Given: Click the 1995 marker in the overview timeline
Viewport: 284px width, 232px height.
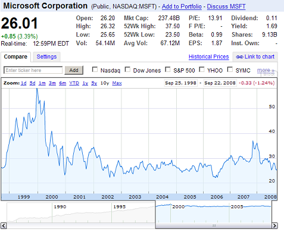Looking at the screenshot, I should (x=119, y=206).
